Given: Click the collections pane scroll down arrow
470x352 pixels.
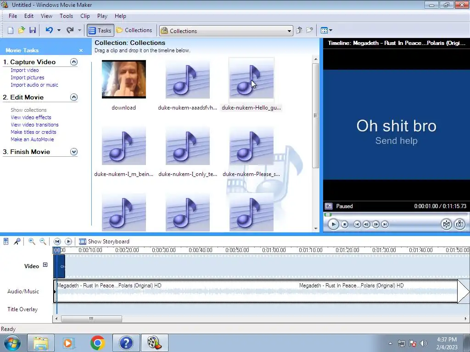Looking at the screenshot, I should point(316,228).
